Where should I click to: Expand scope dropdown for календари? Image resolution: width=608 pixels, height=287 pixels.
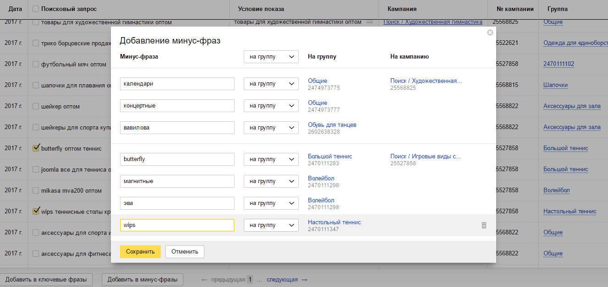pyautogui.click(x=271, y=84)
